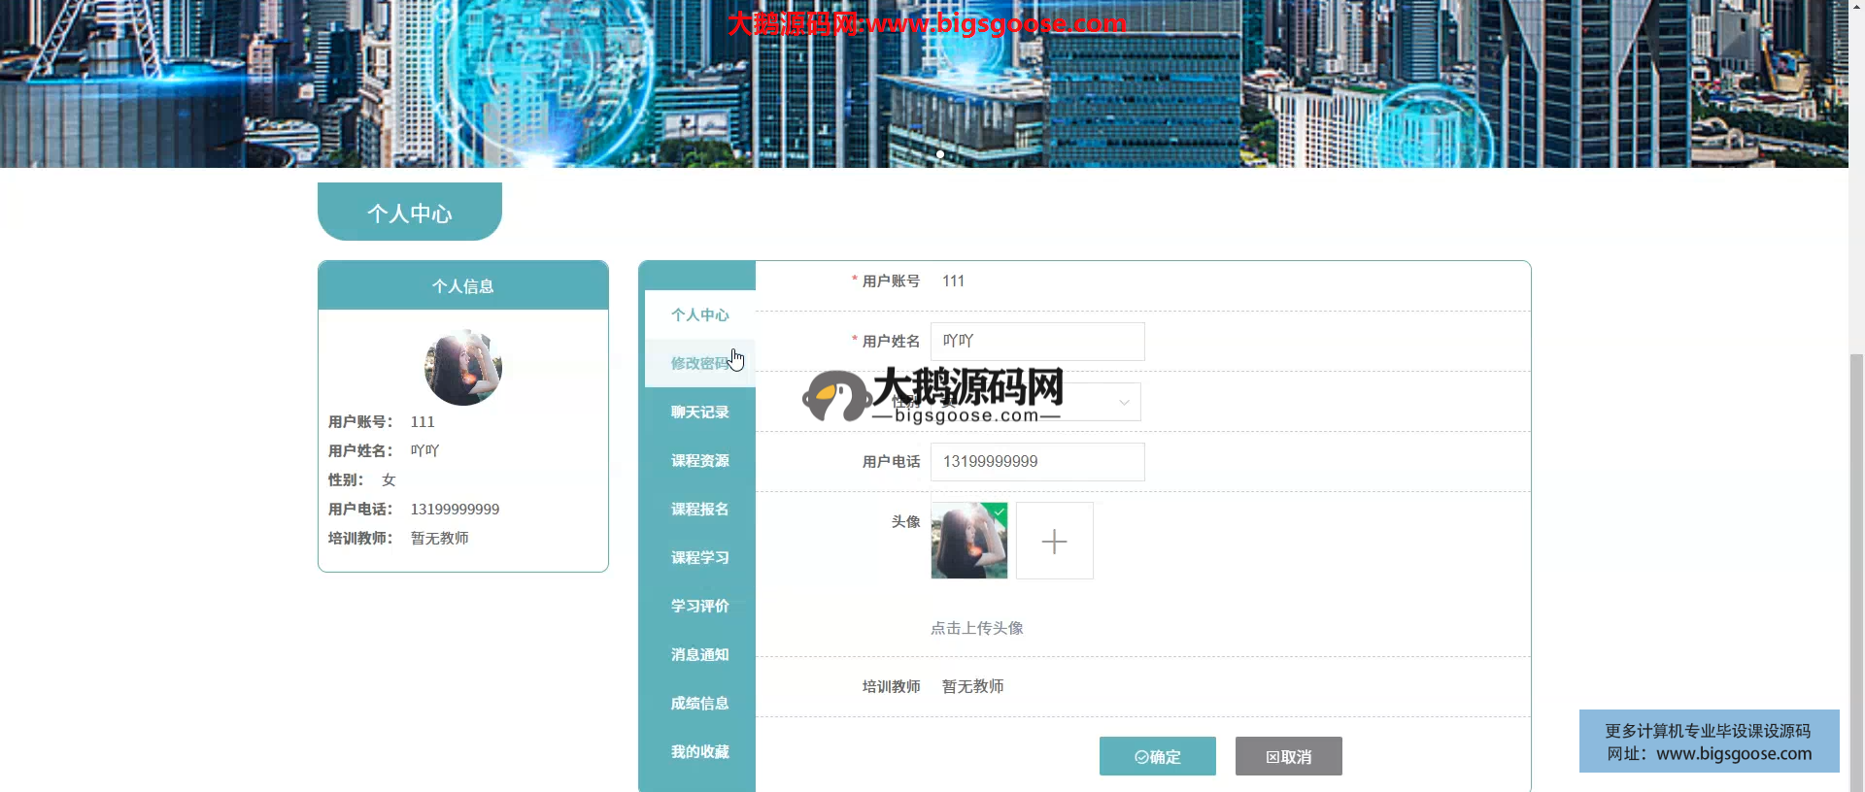Open 聊天记录 from the sidebar

699,412
